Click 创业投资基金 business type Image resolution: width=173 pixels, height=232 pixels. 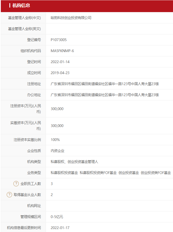click(128, 173)
